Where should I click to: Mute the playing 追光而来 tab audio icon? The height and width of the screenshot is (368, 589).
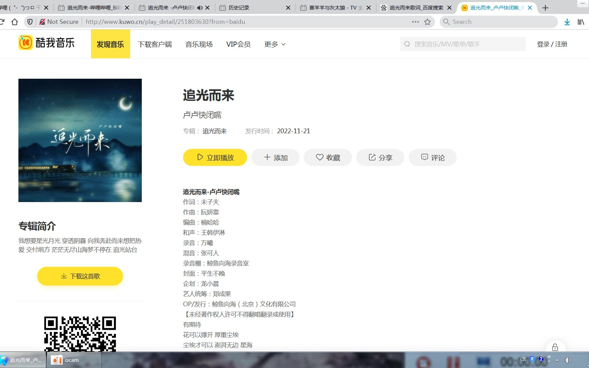click(x=200, y=7)
